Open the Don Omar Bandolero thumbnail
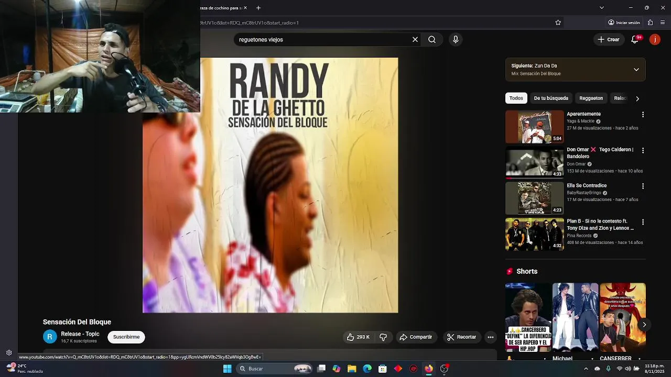The width and height of the screenshot is (671, 377). click(534, 162)
